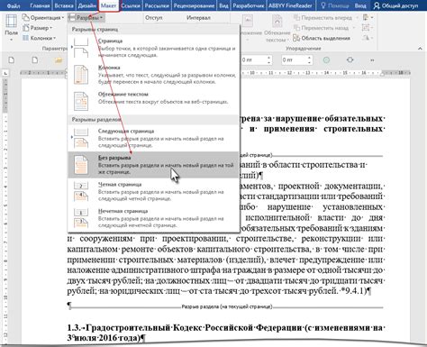427x347 pixels.
Task: Select the Макет ribbon tab
Action: click(x=108, y=5)
